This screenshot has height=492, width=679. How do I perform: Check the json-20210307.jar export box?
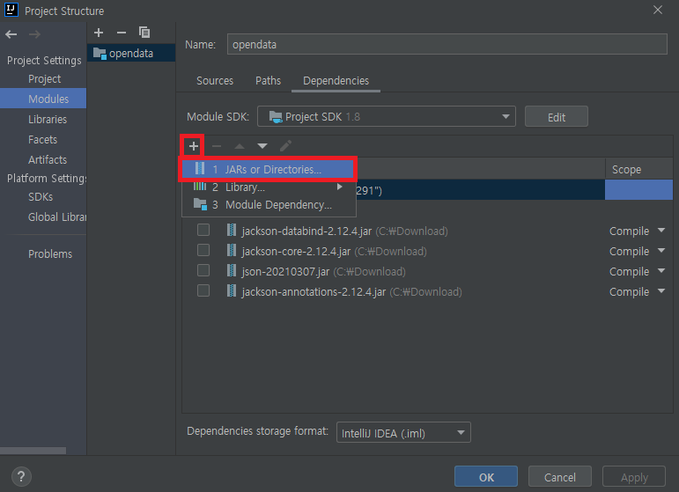pos(203,270)
